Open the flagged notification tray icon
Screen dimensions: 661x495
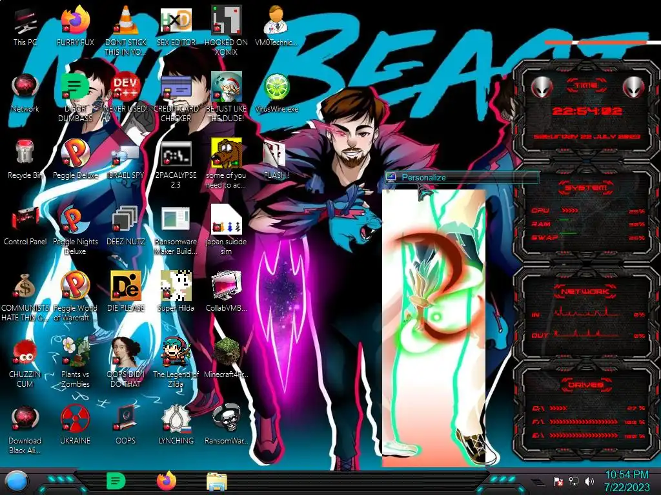click(558, 481)
